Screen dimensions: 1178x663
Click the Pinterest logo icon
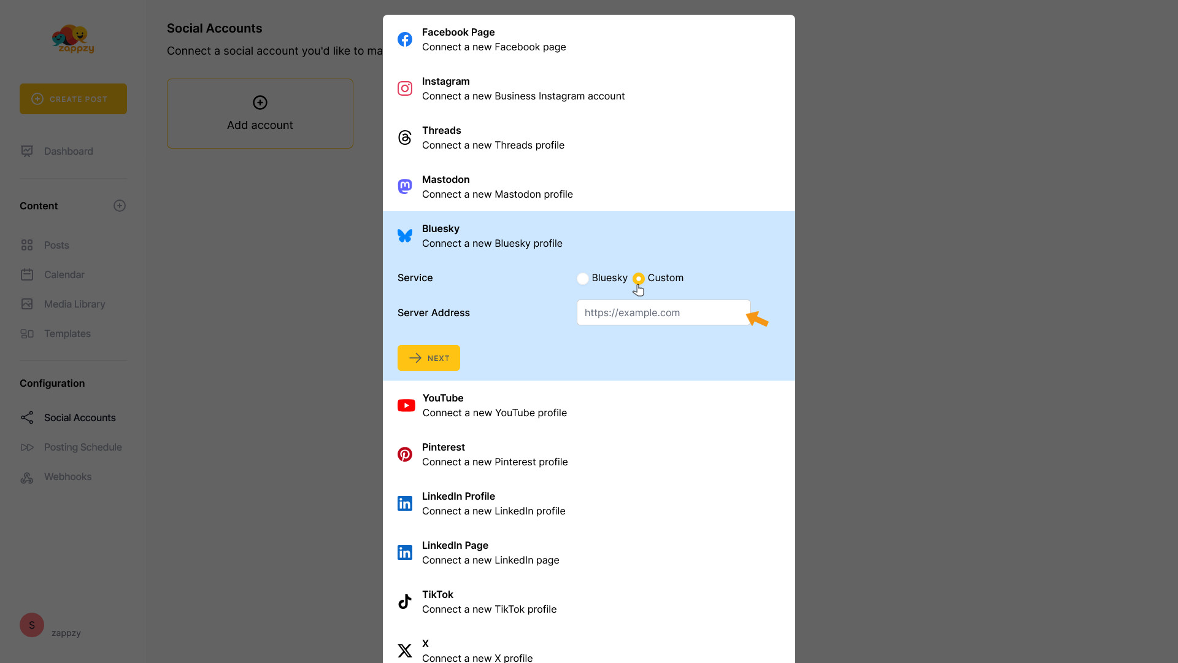pos(405,454)
